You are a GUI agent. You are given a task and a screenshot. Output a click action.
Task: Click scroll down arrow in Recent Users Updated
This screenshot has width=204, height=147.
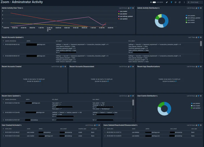pyautogui.click(x=133, y=120)
